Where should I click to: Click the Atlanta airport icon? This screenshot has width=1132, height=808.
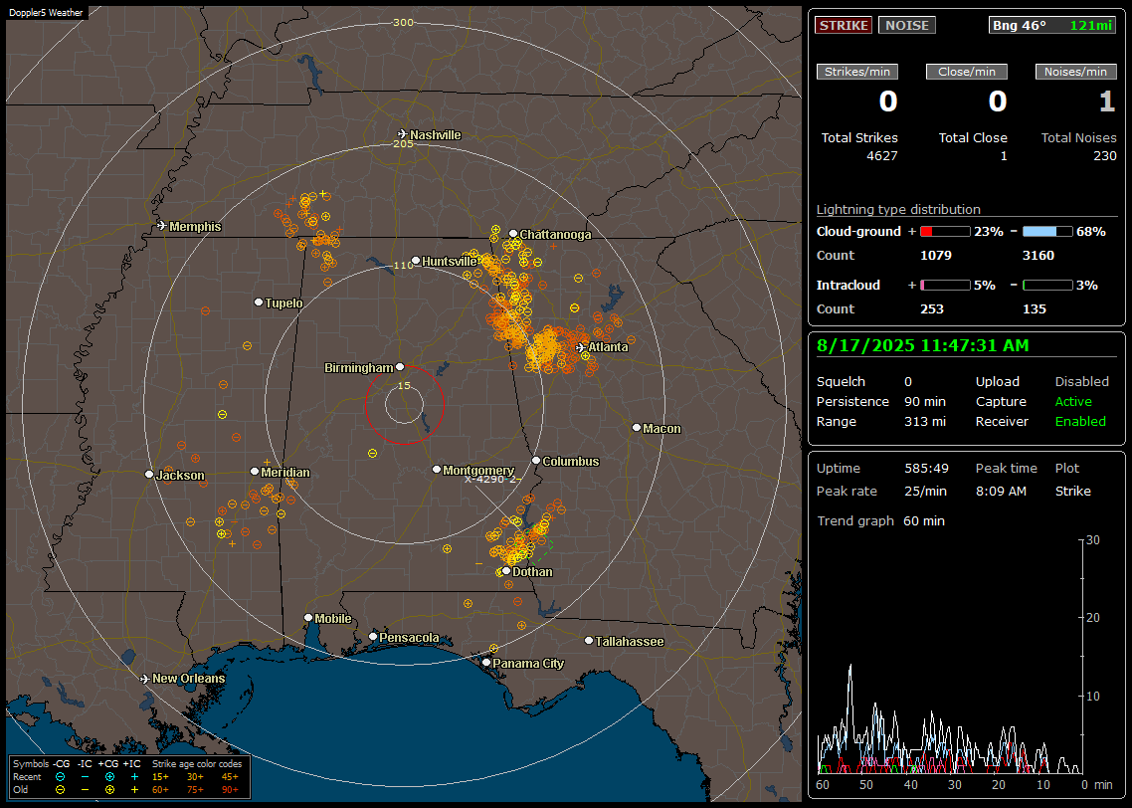(581, 347)
